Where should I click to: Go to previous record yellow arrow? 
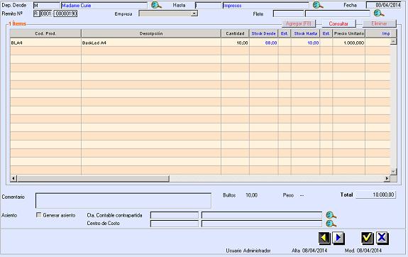(x=324, y=238)
